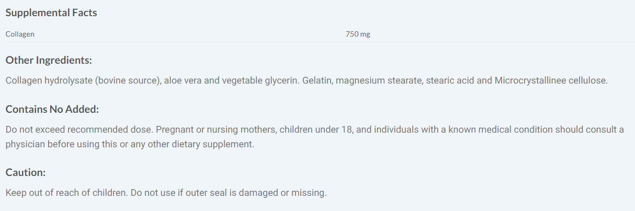
Task: Click the Contains No Added heading
Action: coord(52,110)
